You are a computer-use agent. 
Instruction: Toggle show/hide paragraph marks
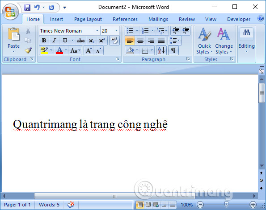tap(173, 50)
